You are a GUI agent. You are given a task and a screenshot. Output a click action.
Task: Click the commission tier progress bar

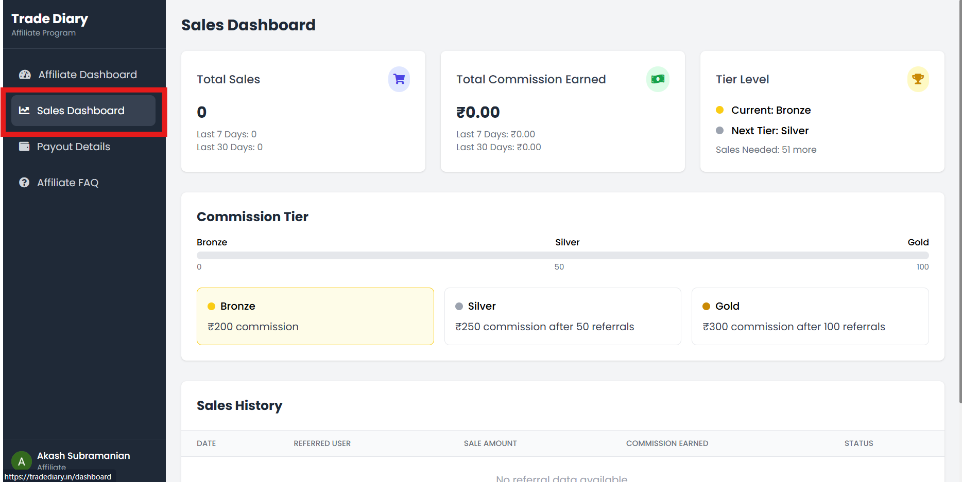[x=563, y=255]
